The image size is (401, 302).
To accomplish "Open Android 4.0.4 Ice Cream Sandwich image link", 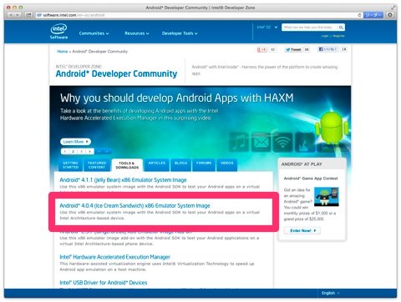I will pyautogui.click(x=135, y=206).
